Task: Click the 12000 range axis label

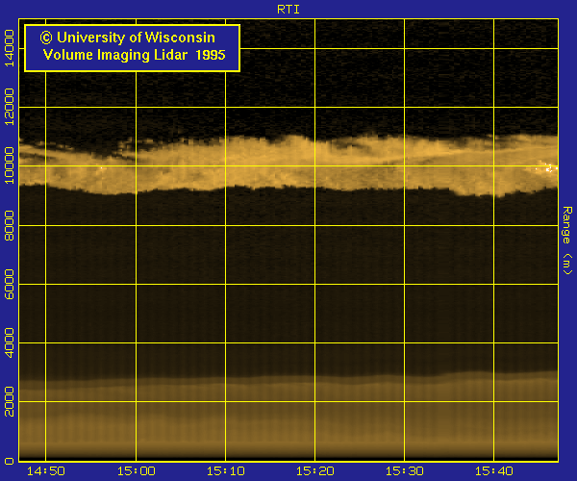Action: (x=9, y=107)
